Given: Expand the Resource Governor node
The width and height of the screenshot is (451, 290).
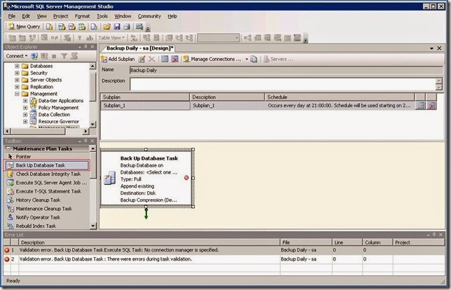Looking at the screenshot, I should click(25, 121).
